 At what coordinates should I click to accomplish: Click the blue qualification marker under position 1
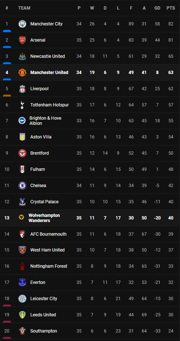7,31
